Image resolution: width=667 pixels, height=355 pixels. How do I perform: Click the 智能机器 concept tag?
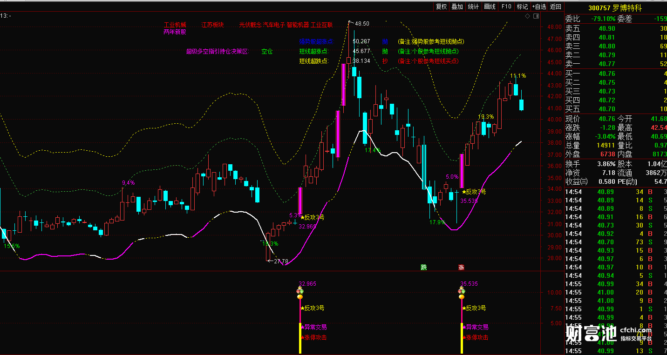coord(298,25)
